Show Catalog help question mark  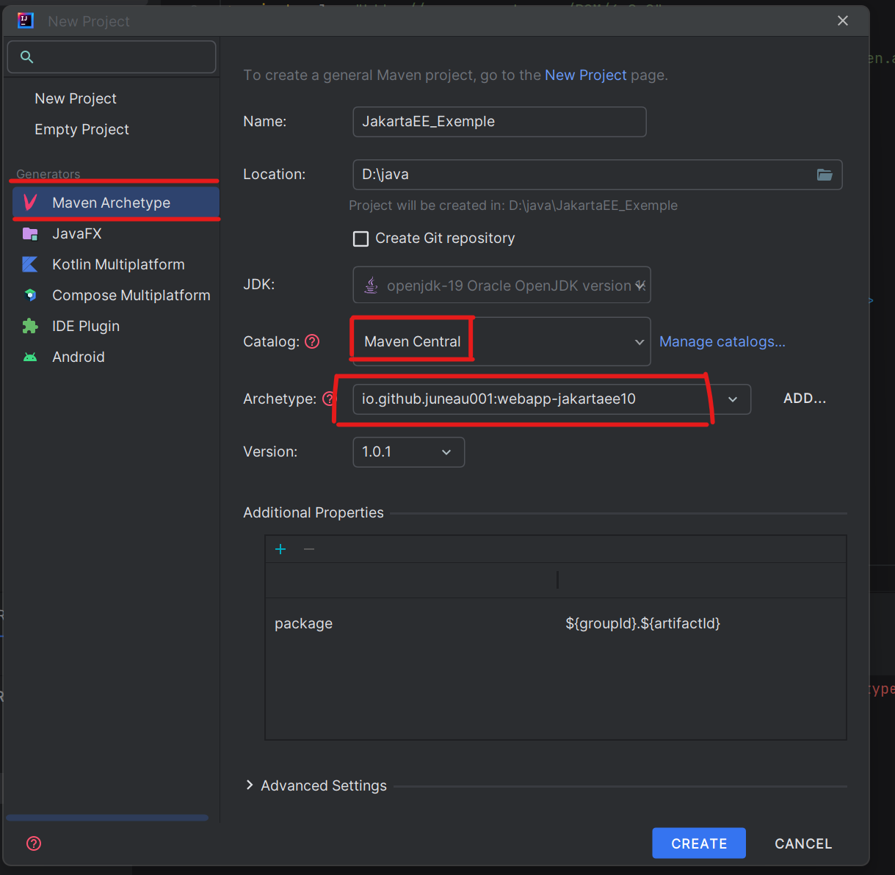[x=312, y=341]
